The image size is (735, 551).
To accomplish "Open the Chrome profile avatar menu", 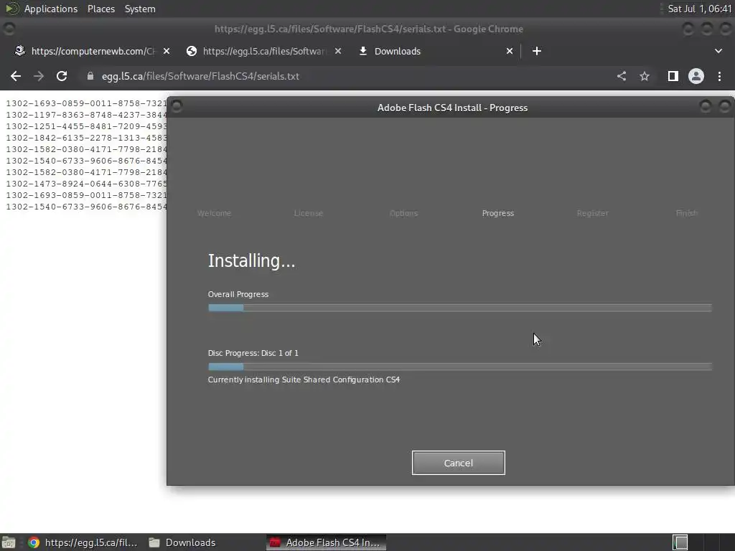I will (x=696, y=76).
